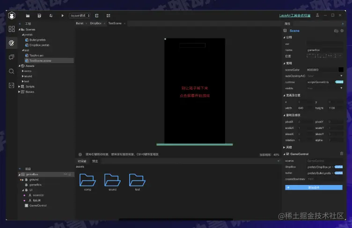Close the Bullet tab
352x228 pixels.
click(86, 23)
